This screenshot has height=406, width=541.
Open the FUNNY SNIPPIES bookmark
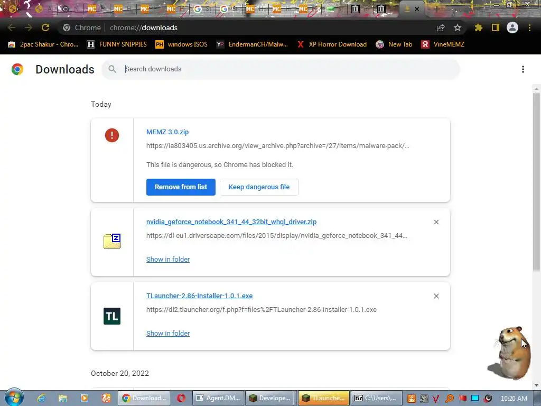pyautogui.click(x=117, y=44)
